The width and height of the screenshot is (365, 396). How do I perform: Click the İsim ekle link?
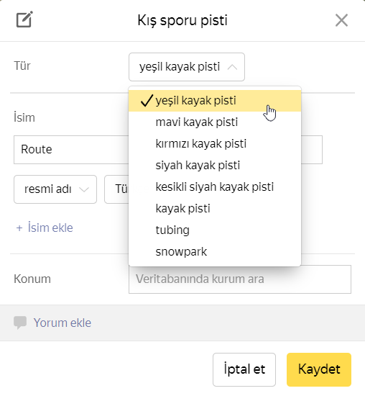(x=50, y=228)
